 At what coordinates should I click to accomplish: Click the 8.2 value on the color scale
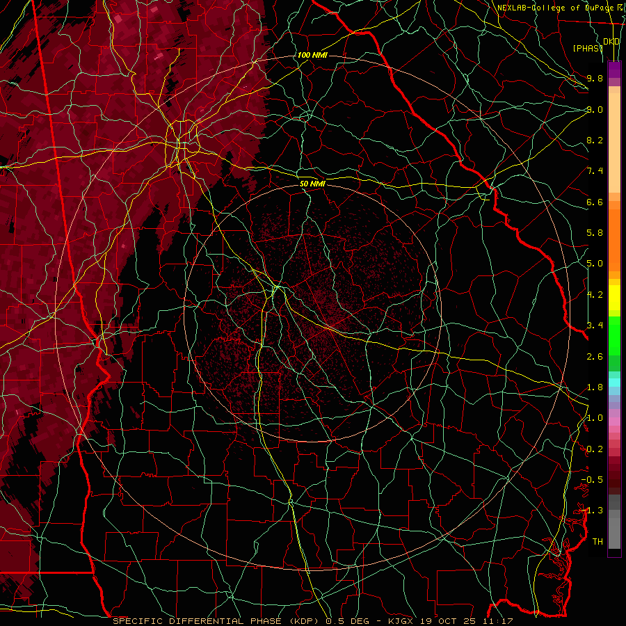595,140
